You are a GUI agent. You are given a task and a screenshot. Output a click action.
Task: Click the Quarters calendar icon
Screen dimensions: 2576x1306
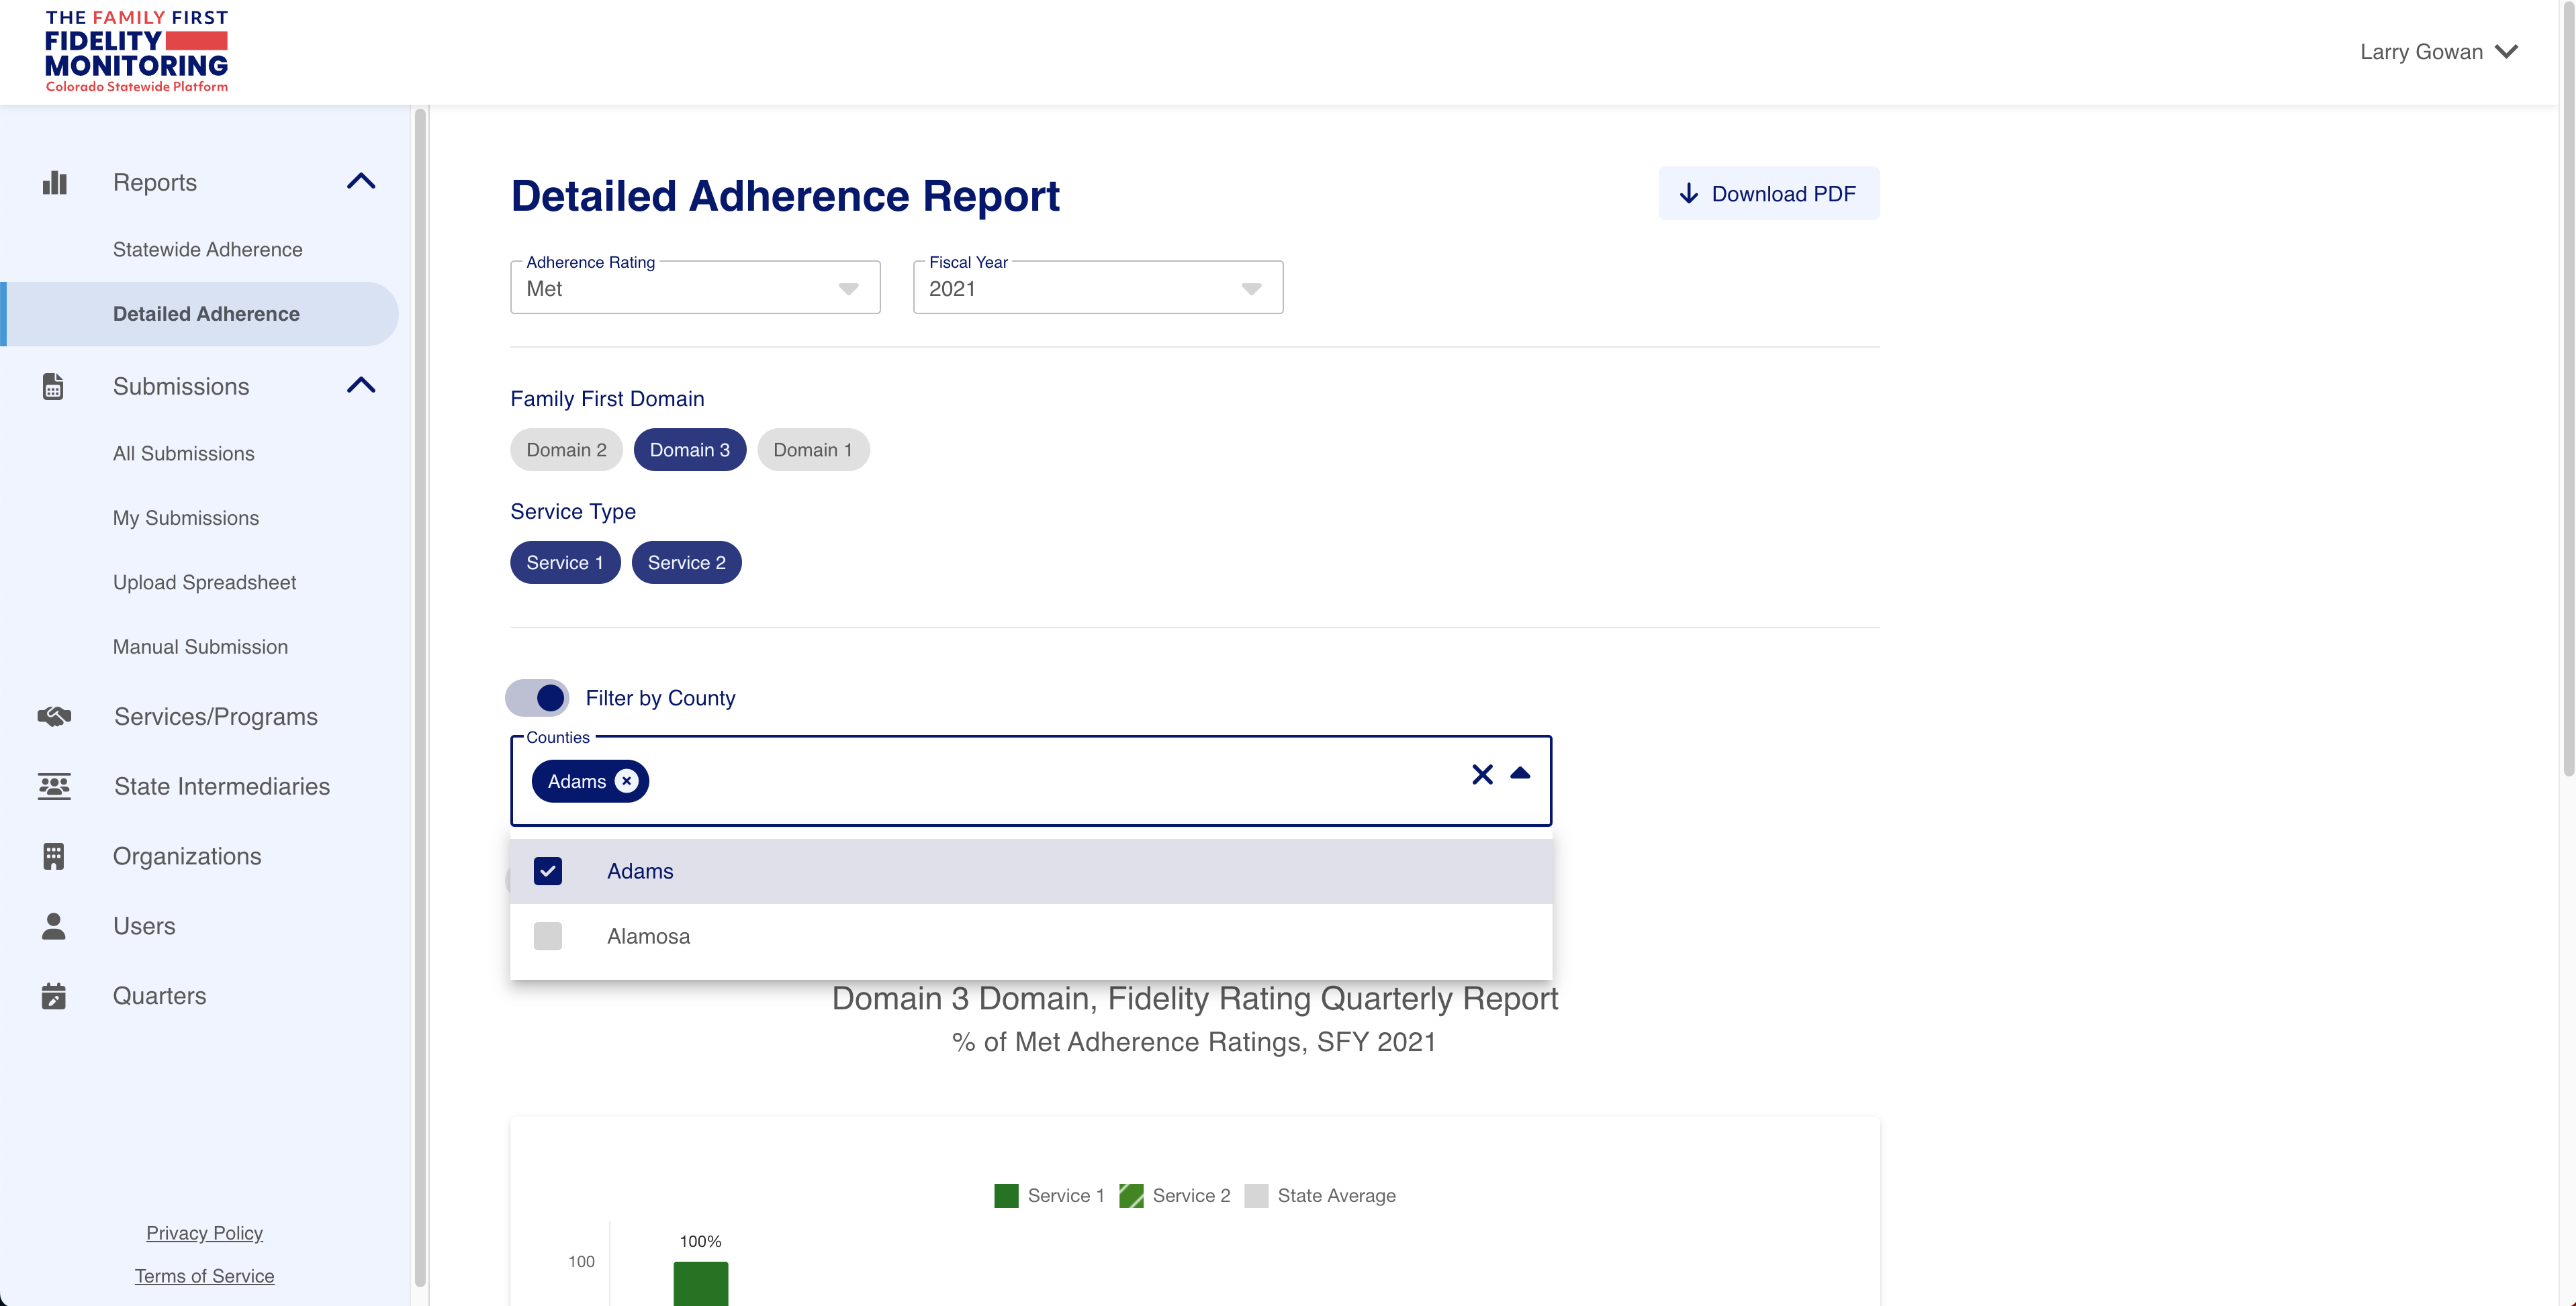pyautogui.click(x=54, y=996)
